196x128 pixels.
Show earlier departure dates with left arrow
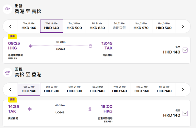tap(10, 26)
